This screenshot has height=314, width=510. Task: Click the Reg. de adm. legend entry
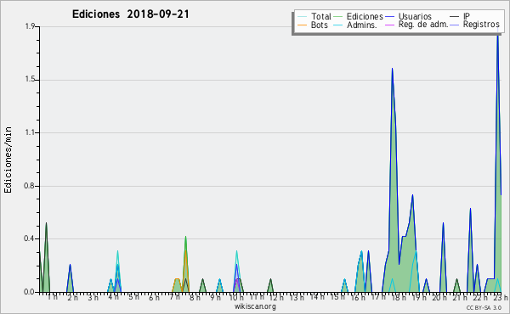click(416, 25)
